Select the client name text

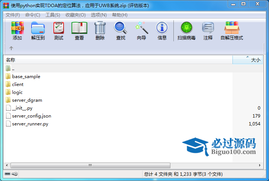(18, 84)
